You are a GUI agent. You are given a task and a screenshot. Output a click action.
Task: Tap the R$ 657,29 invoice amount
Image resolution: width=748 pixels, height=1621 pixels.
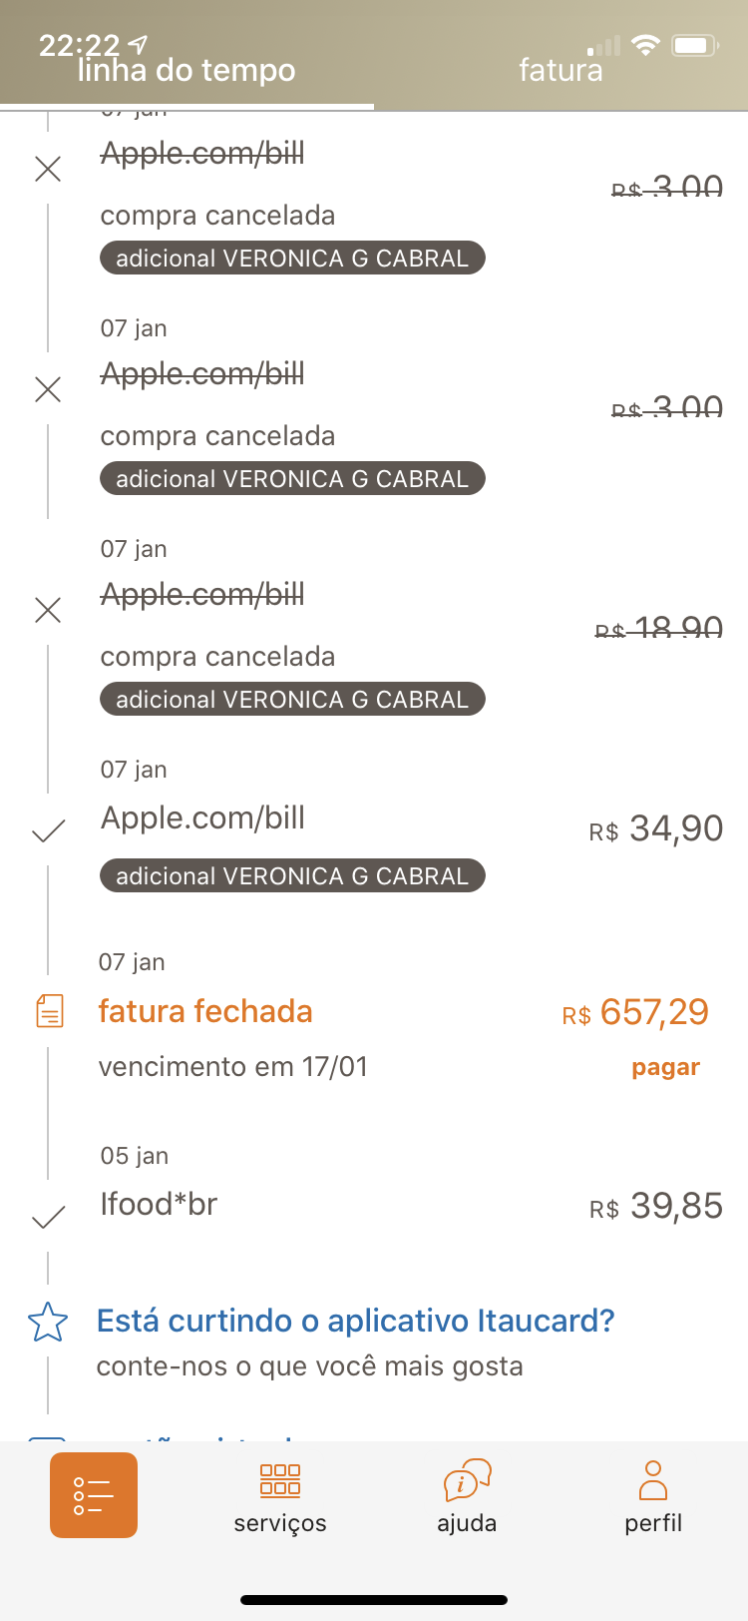[635, 1013]
